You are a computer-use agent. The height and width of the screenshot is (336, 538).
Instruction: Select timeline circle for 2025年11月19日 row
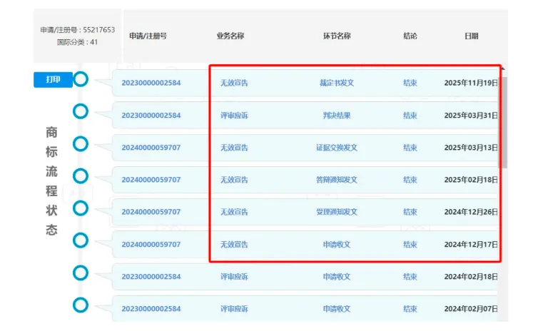81,79
